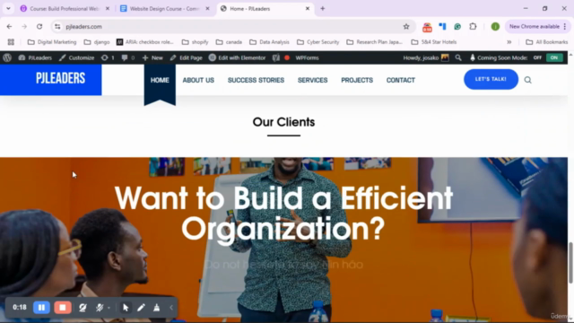Bookmark this page with the star icon

[x=406, y=26]
